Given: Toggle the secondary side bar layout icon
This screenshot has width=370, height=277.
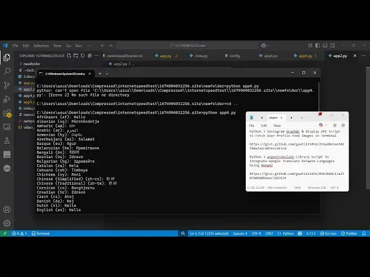Looking at the screenshot, I should [332, 46].
